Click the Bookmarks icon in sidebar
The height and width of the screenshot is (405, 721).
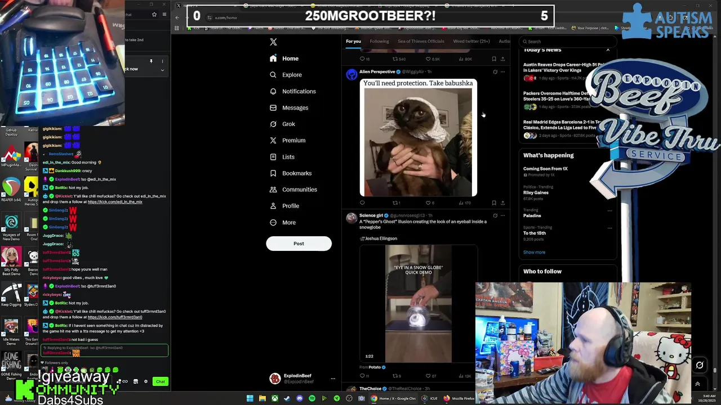pyautogui.click(x=273, y=173)
